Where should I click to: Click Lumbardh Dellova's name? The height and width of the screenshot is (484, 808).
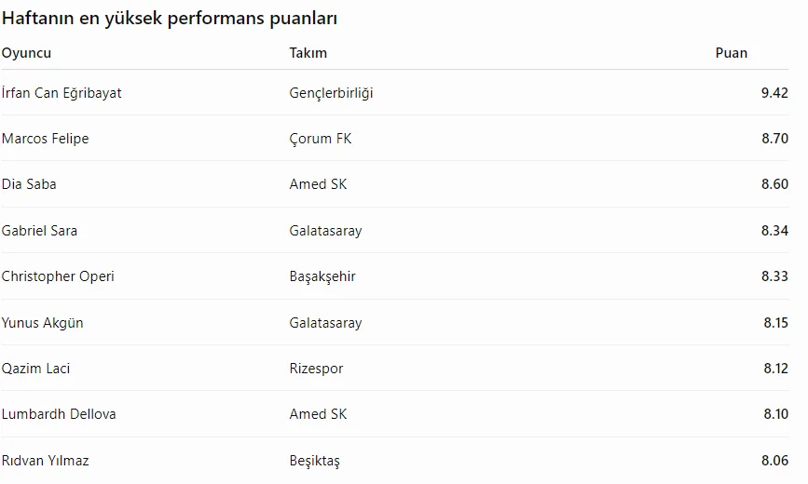[x=59, y=414]
